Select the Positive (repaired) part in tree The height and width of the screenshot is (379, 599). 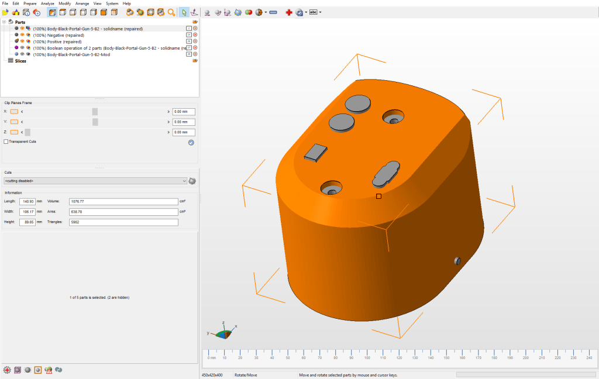pos(57,42)
